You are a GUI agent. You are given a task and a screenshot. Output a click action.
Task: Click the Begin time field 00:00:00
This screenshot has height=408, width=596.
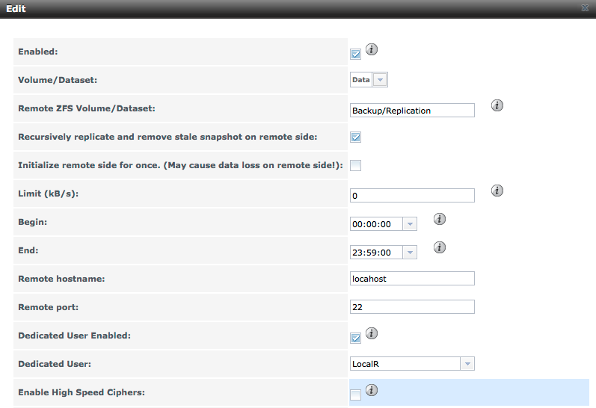click(376, 223)
